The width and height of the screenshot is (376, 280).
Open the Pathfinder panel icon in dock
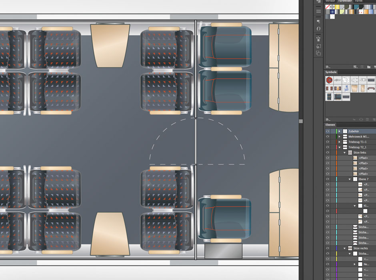[x=318, y=53]
